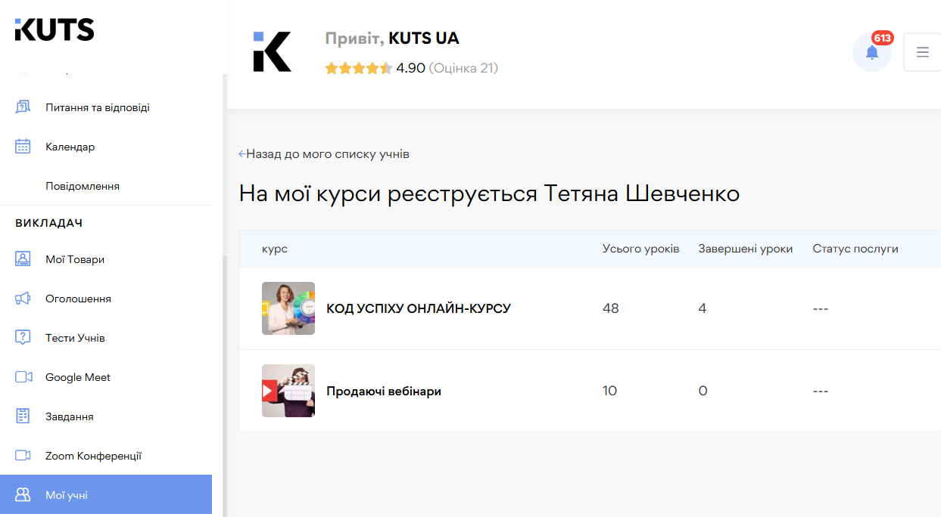Click the Завдання sidebar icon
The width and height of the screenshot is (941, 517).
(x=23, y=416)
